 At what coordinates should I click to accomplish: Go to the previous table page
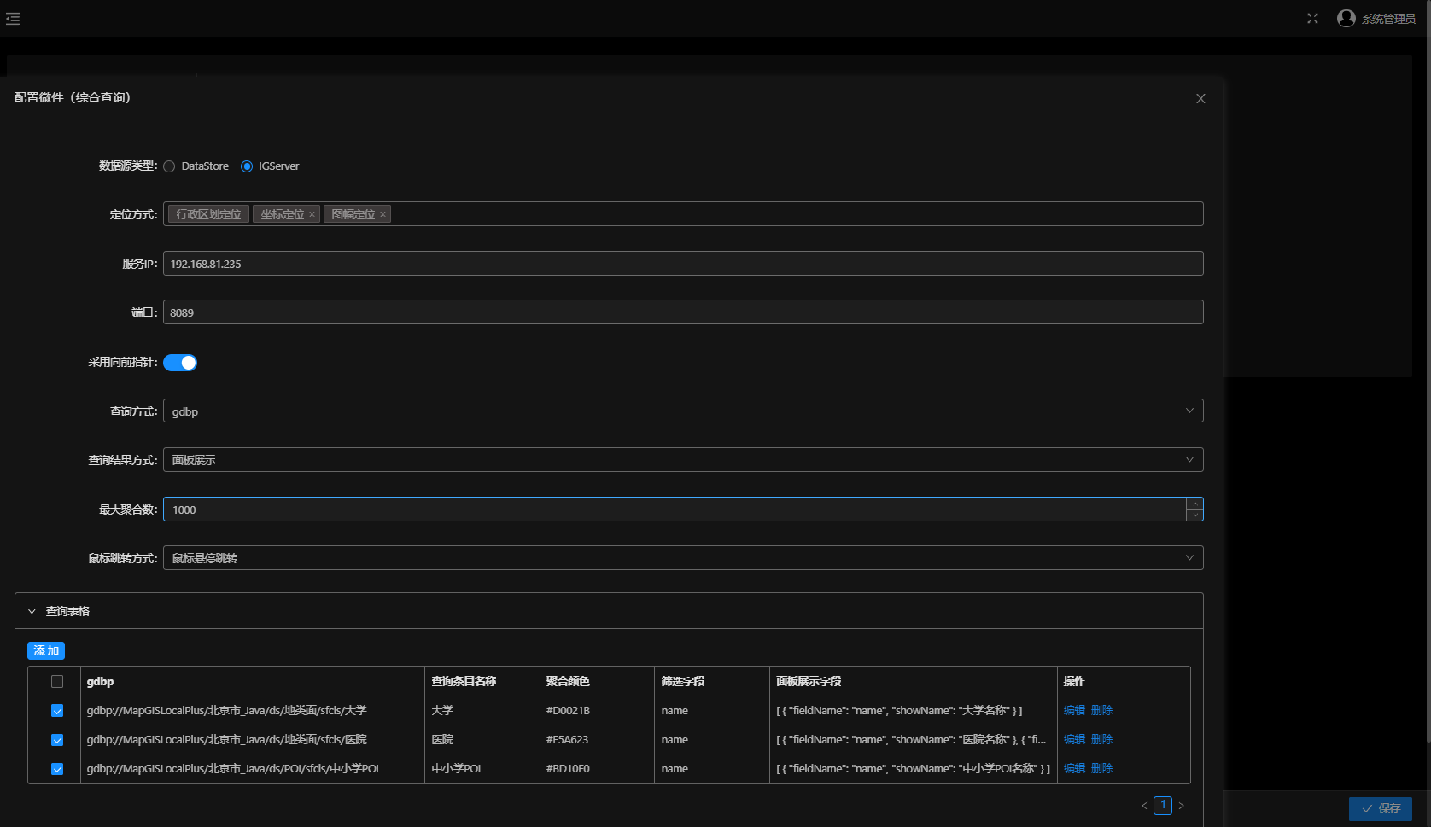(x=1144, y=806)
